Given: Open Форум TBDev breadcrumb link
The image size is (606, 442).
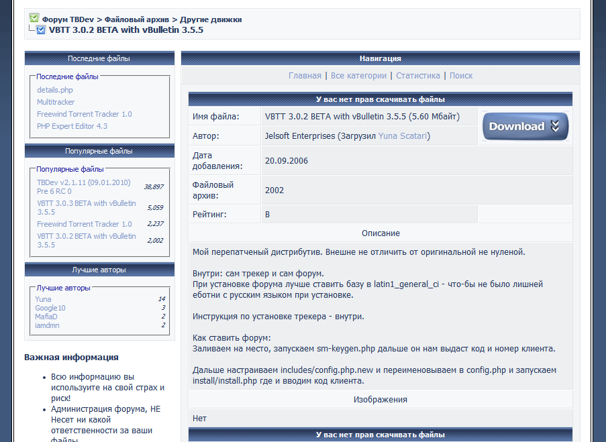Looking at the screenshot, I should click(68, 19).
